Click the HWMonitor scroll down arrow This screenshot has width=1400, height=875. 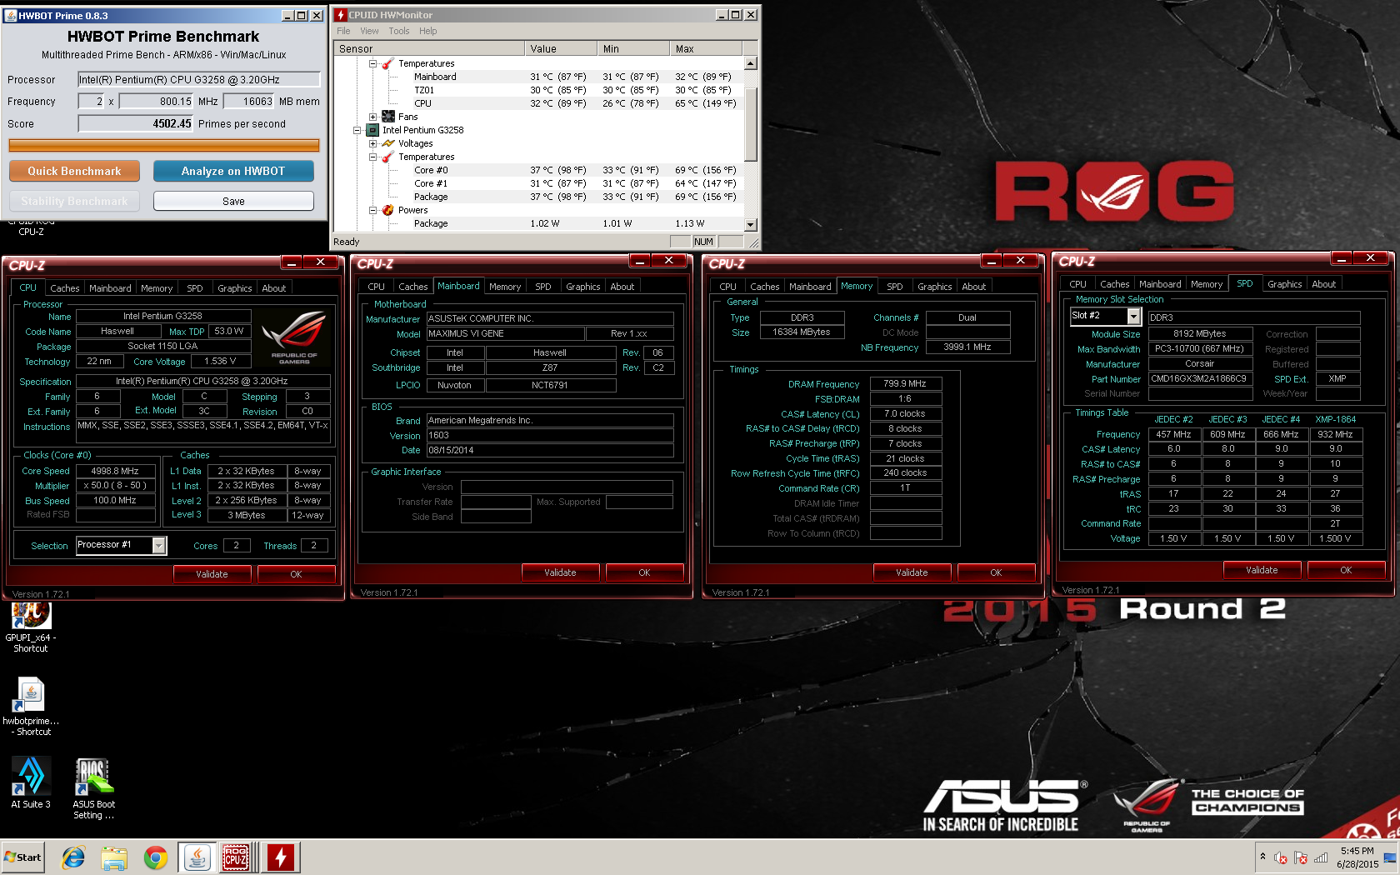(x=751, y=224)
